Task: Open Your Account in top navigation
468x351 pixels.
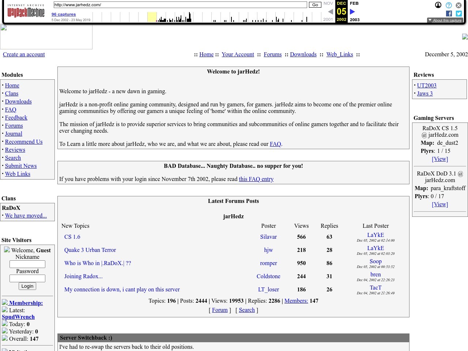Action: (x=238, y=54)
